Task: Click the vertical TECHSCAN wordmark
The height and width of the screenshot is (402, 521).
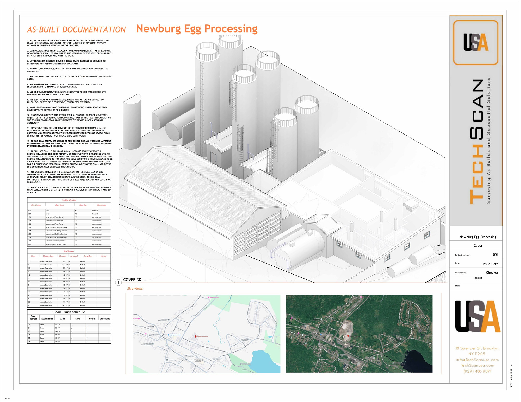Action: point(476,142)
